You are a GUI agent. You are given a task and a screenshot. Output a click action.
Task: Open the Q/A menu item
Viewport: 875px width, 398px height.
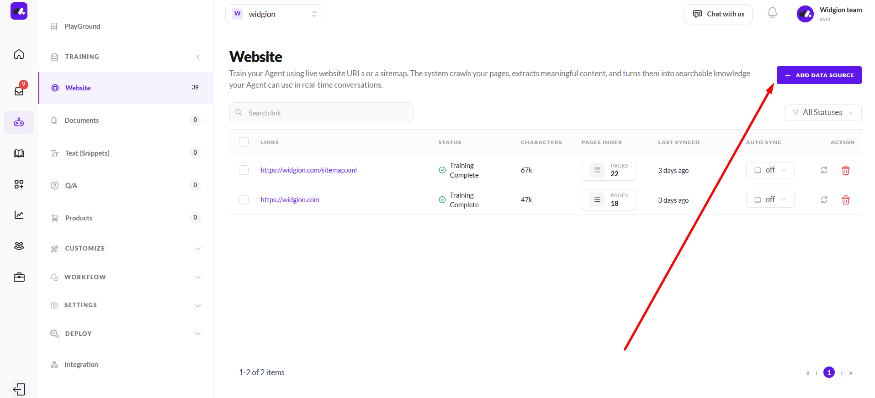126,185
